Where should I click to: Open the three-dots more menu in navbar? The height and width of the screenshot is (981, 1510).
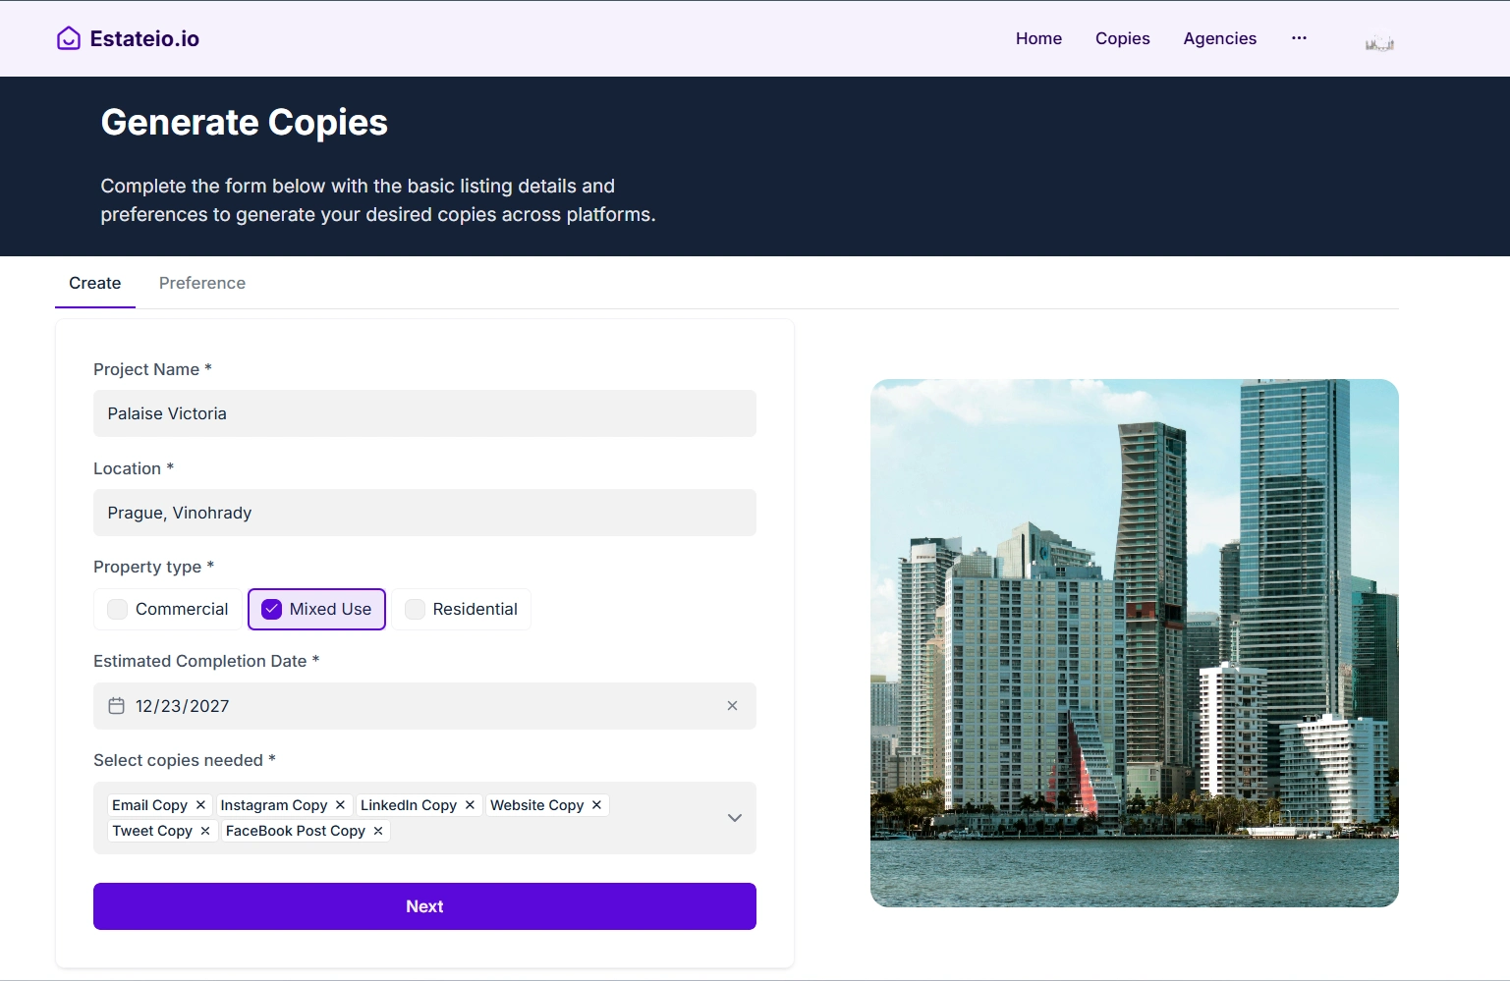[1299, 38]
